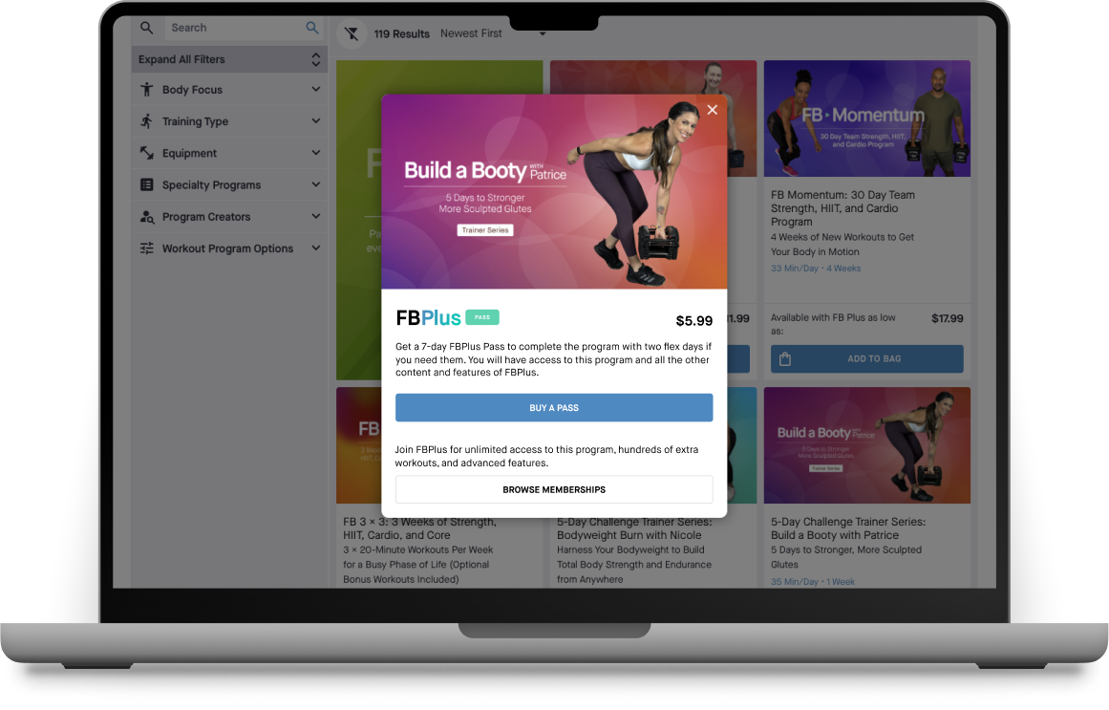1109x710 pixels.
Task: Open the Newest First sort dropdown
Action: point(493,34)
